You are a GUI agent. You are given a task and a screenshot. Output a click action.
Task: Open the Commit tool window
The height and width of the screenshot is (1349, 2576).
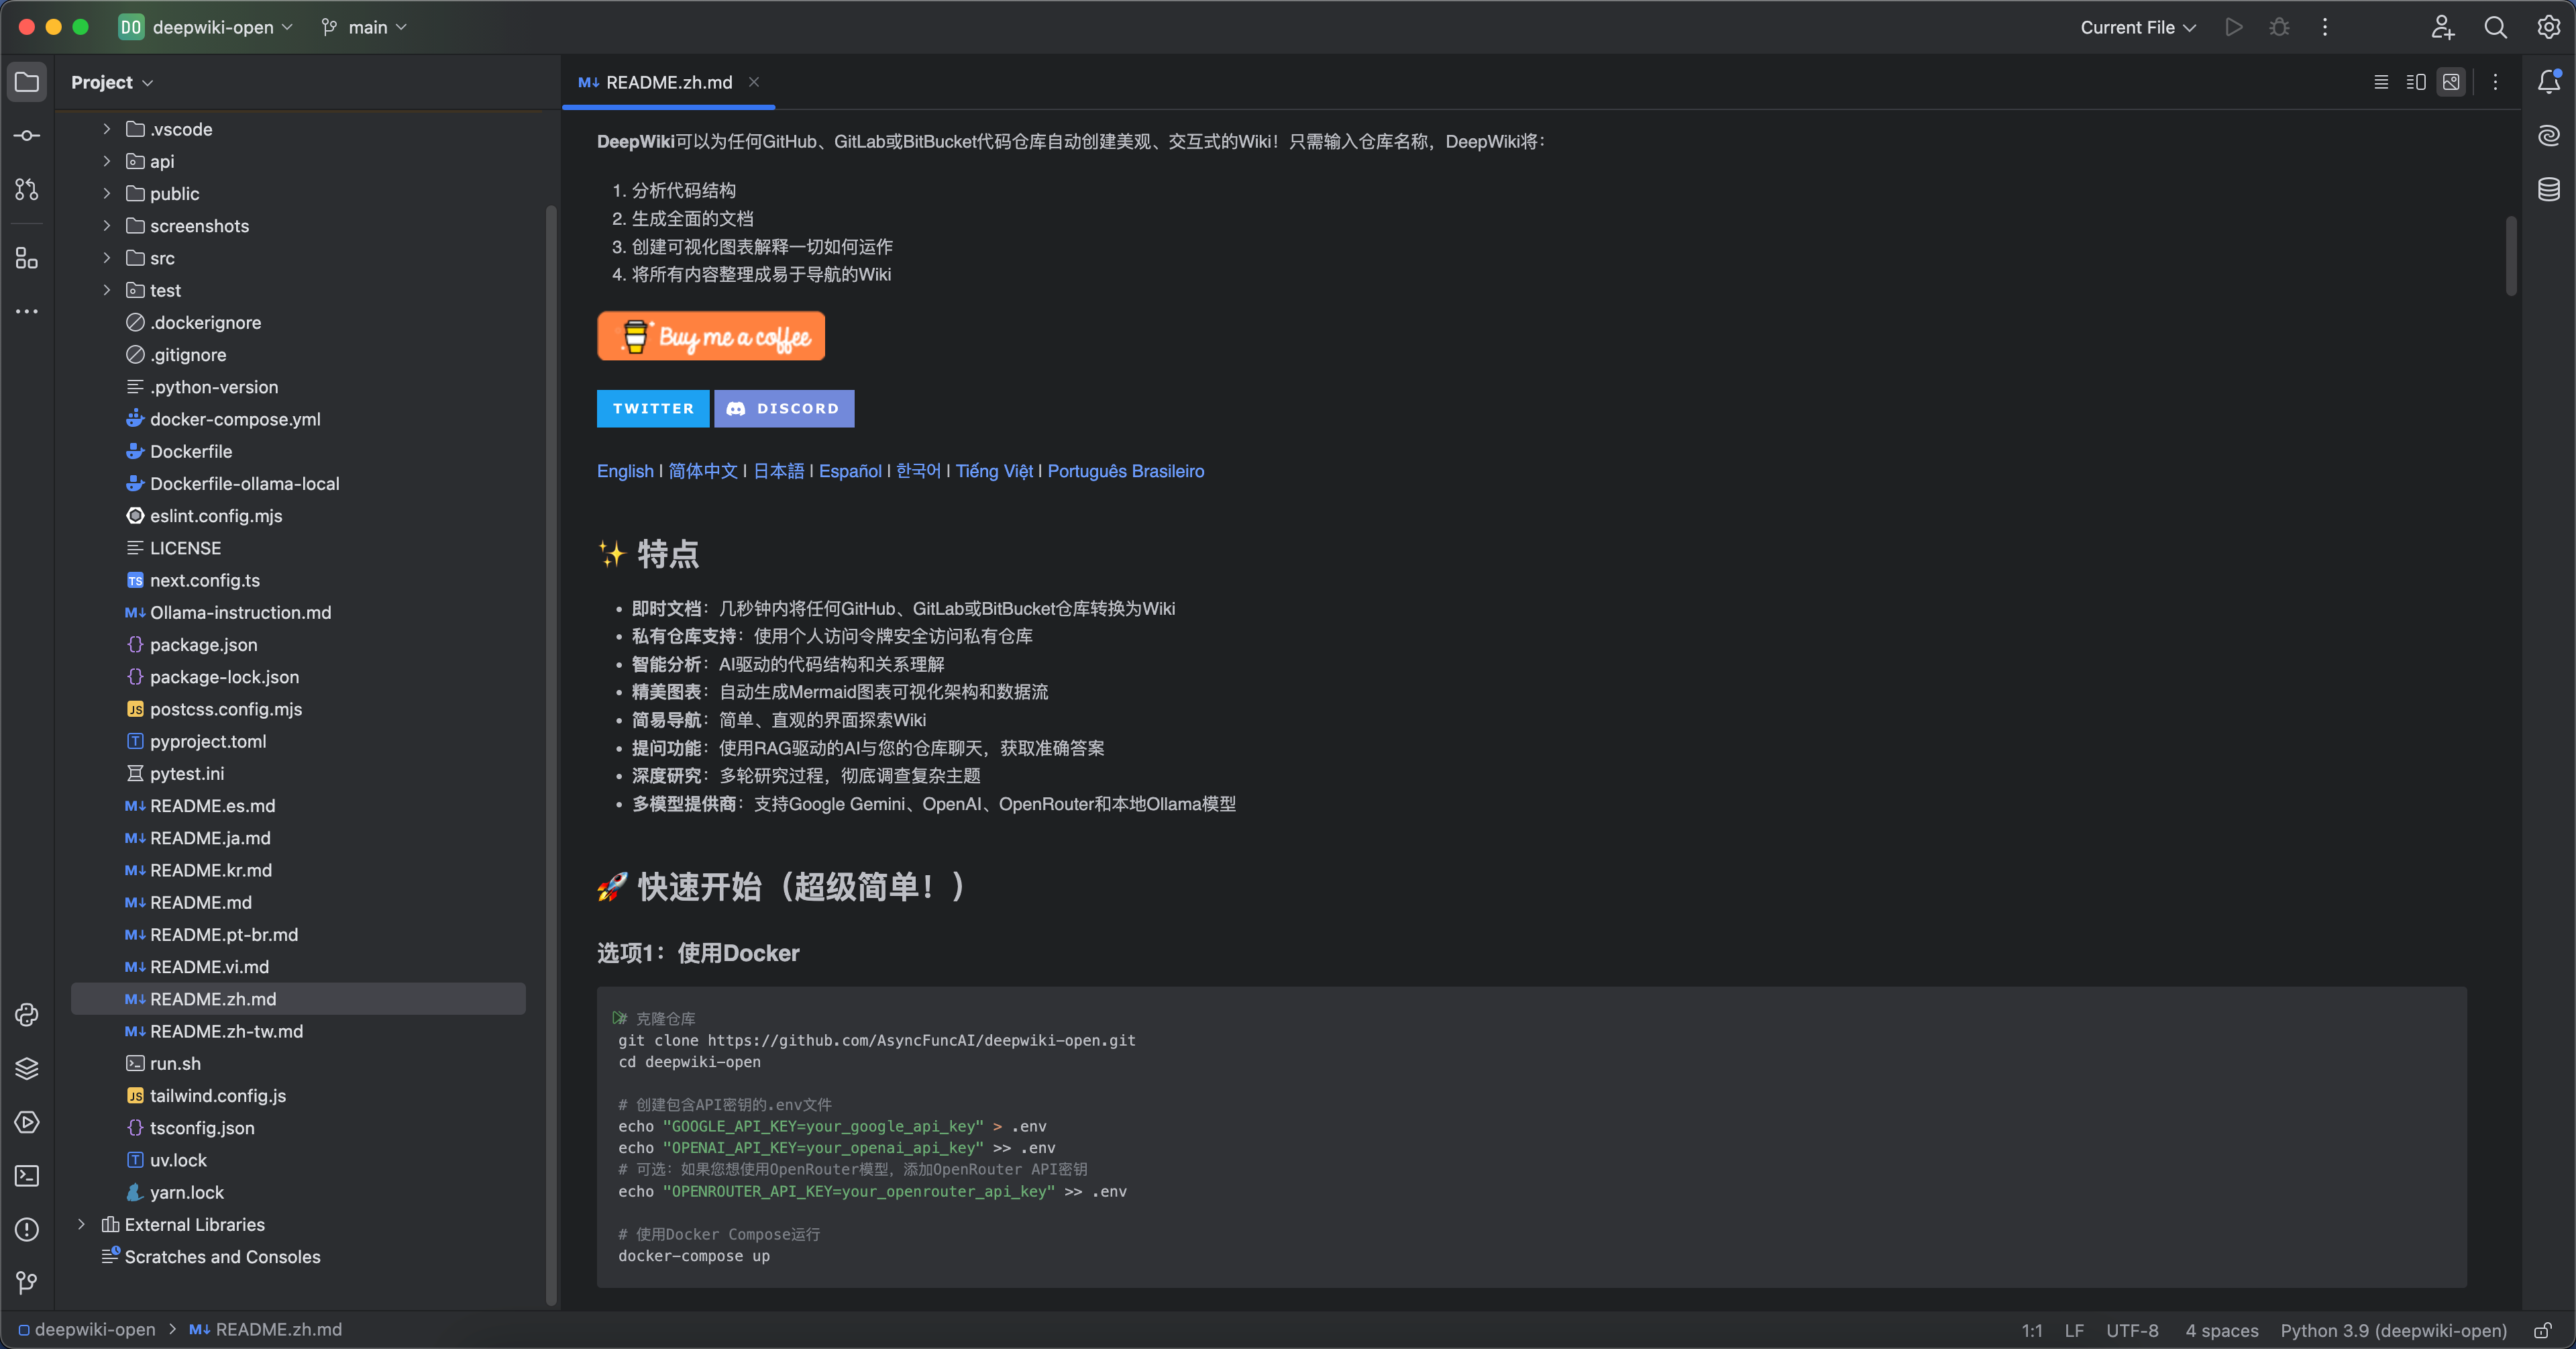point(27,135)
